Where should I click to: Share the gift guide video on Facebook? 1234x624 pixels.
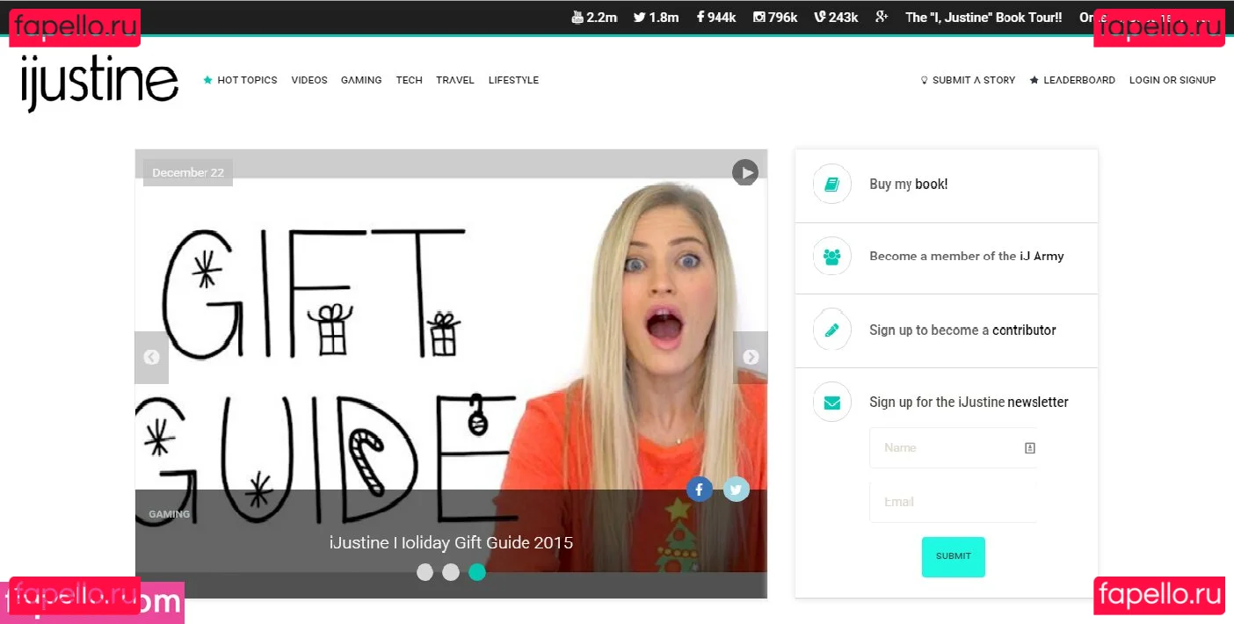[699, 490]
